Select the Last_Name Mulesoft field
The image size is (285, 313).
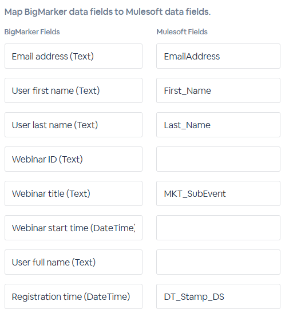(219, 125)
